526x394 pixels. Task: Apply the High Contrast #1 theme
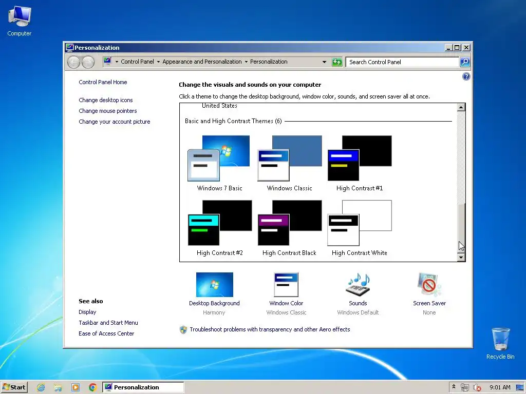click(360, 163)
